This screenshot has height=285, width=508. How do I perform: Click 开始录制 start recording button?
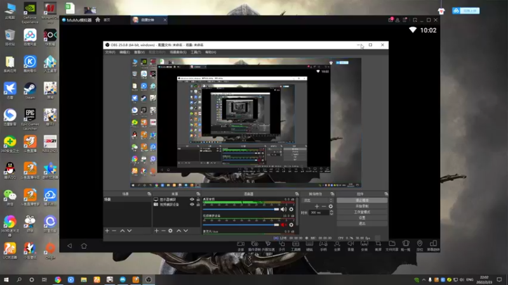[362, 206]
